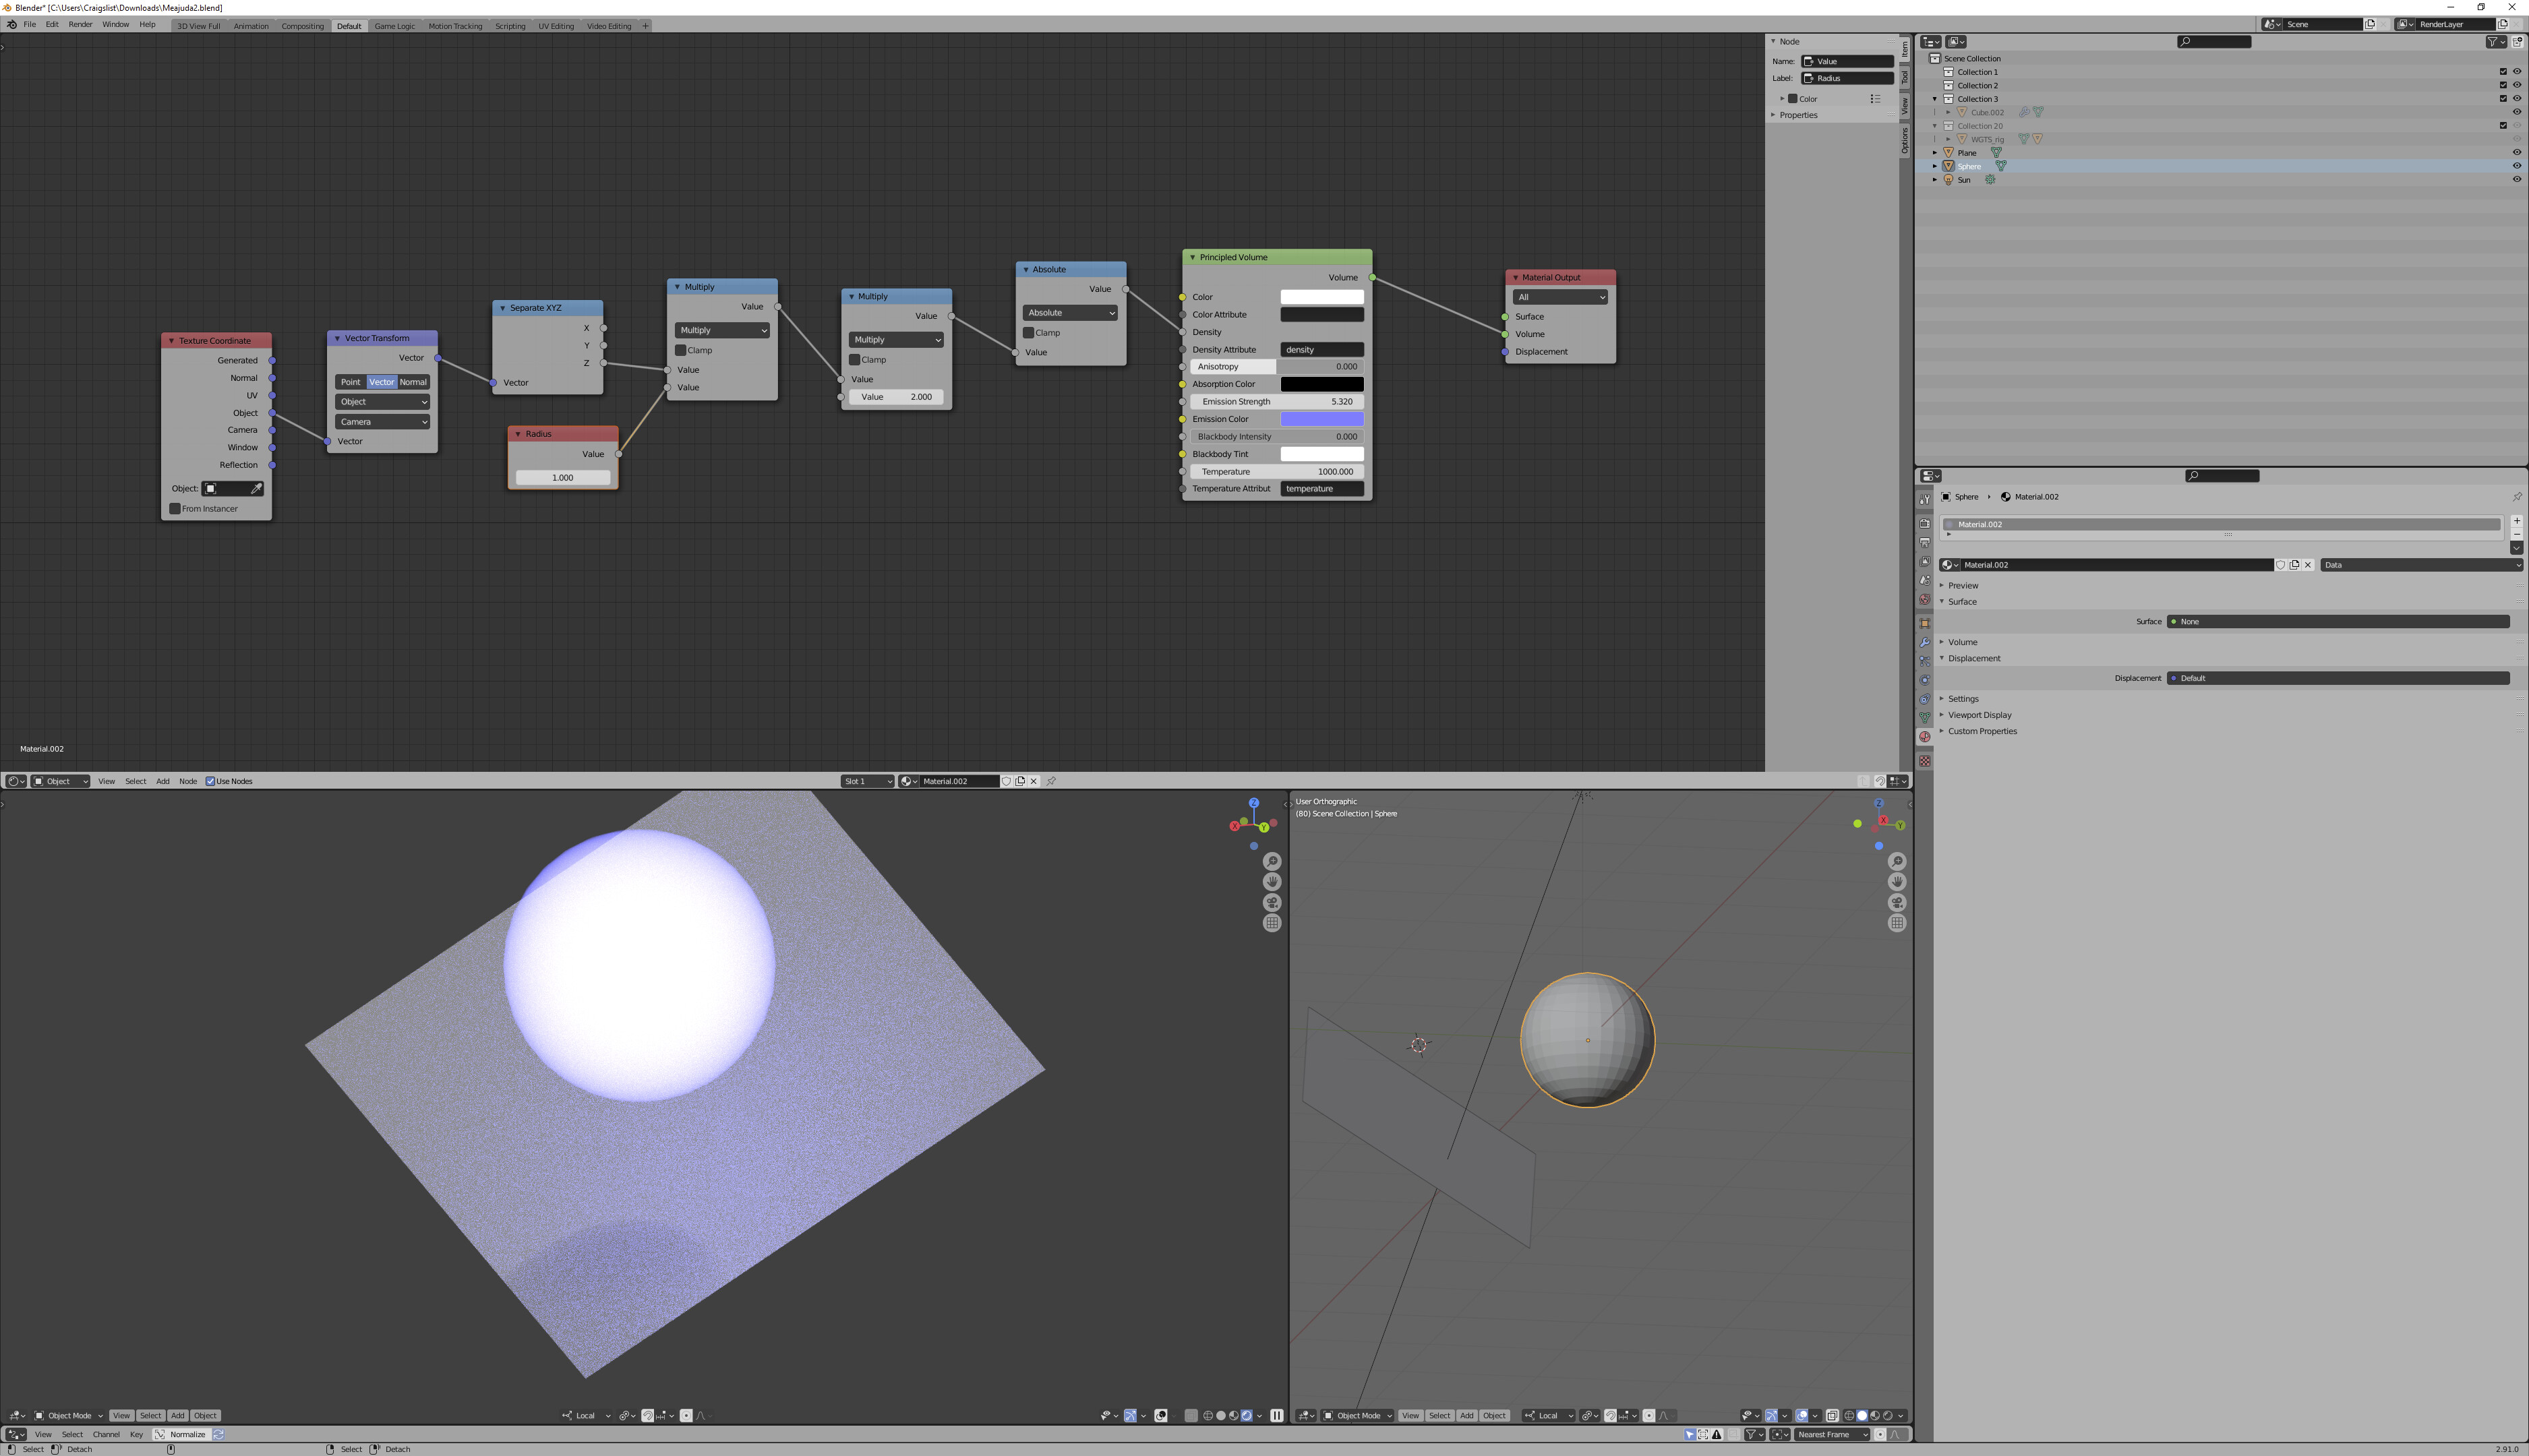Open the World properties tab
The image size is (2529, 1456).
1924,600
